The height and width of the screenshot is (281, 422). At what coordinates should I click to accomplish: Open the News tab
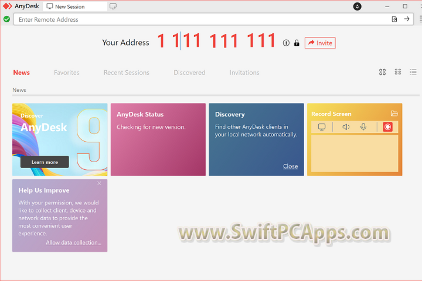22,73
